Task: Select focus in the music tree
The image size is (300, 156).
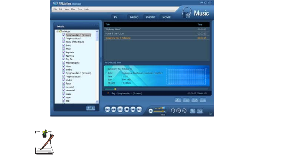Action: pos(69,84)
